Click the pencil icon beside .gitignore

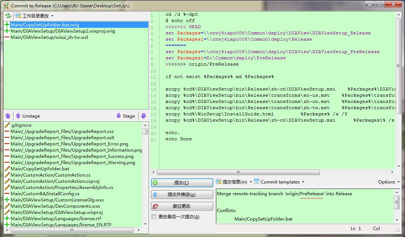point(7,125)
